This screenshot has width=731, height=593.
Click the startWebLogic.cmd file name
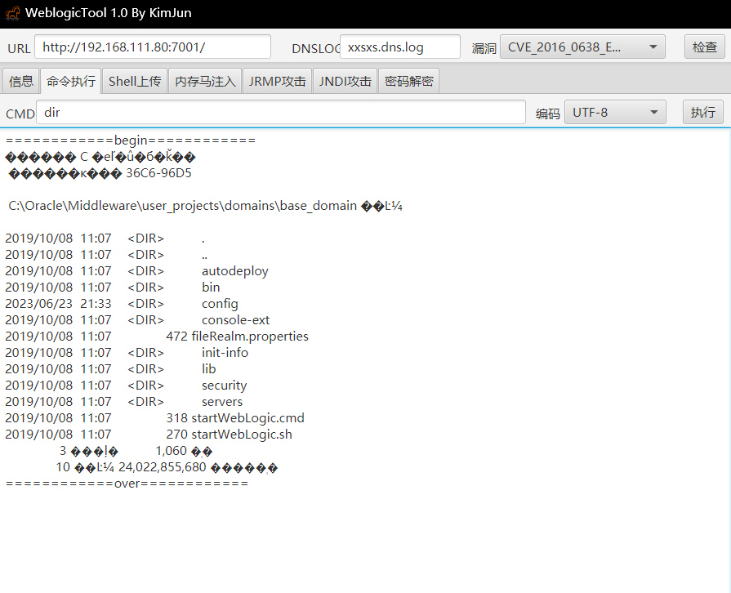coord(247,417)
